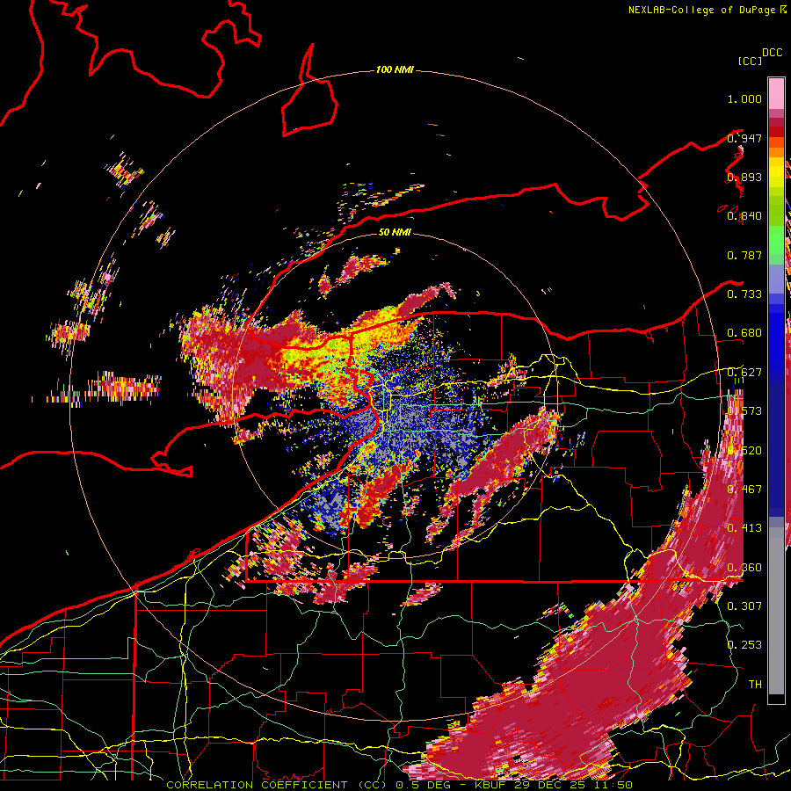Click the 0.840 legend value

[x=744, y=216]
